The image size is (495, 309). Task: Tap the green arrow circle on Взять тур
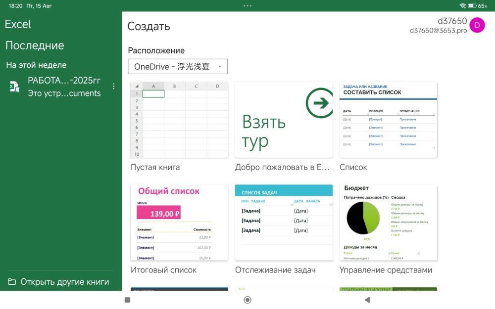tap(319, 103)
